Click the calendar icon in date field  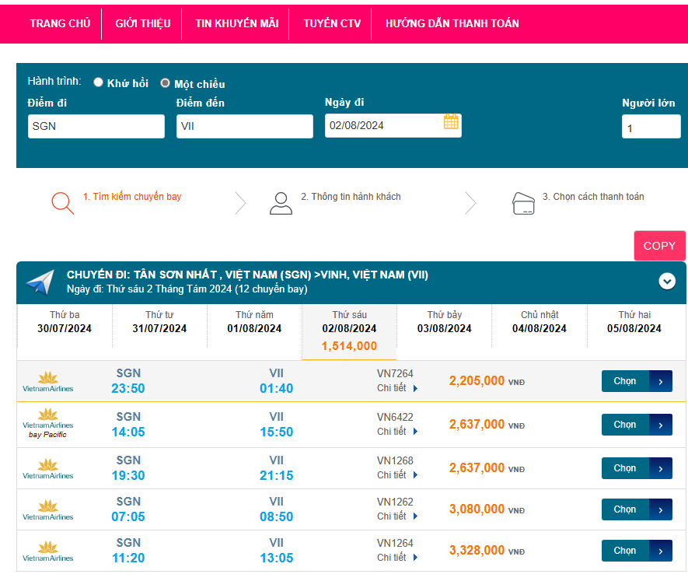pos(451,122)
